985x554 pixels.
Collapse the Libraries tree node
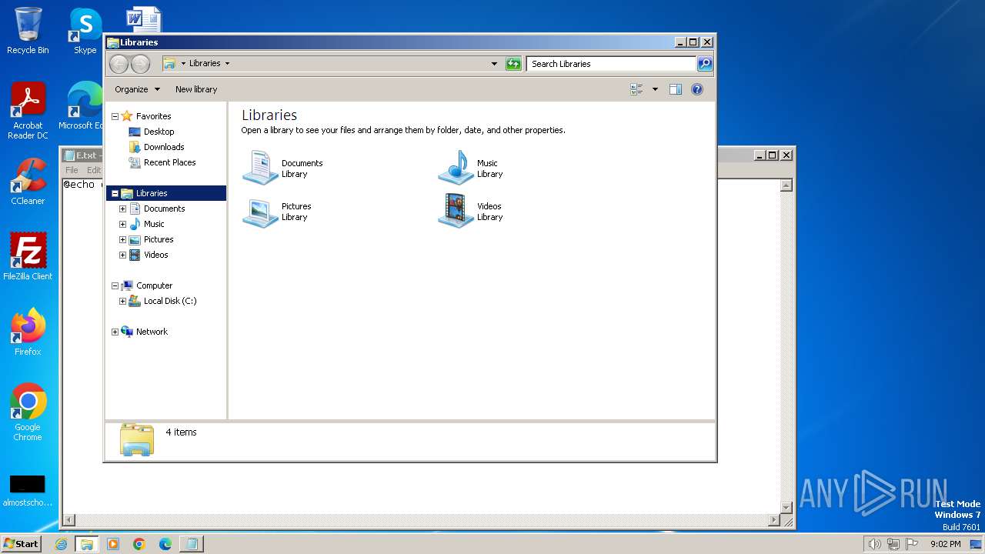pos(115,193)
